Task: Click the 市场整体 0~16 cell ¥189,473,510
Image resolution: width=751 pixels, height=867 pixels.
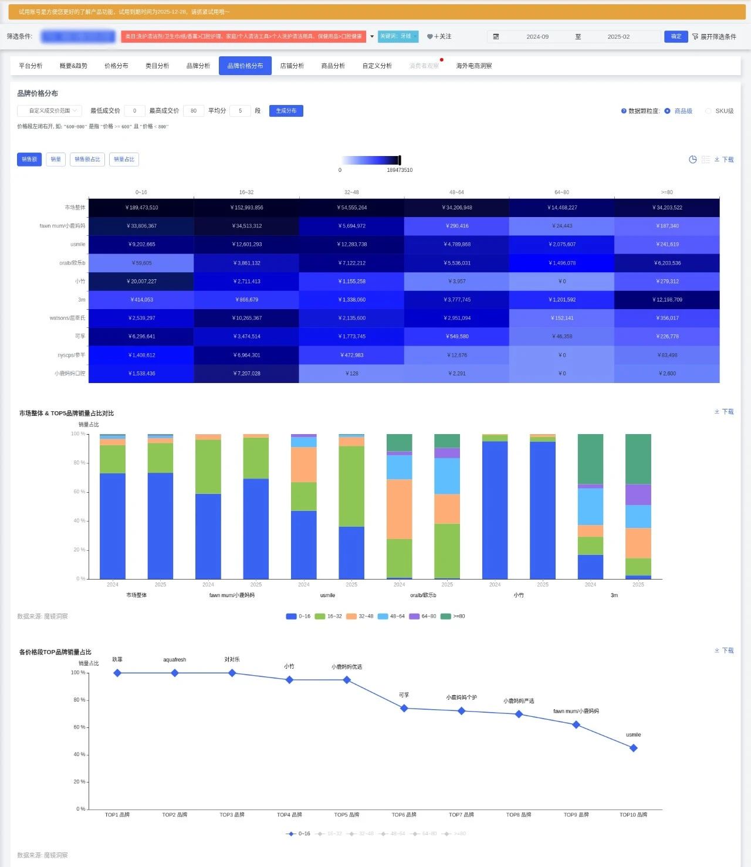Action: click(x=141, y=208)
